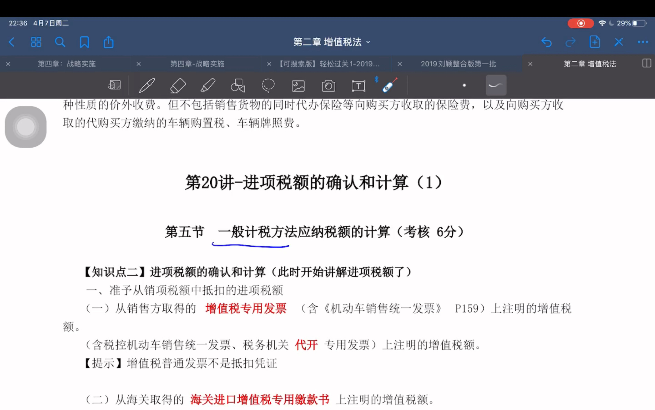
Task: Exit editing mode with the pen-cross icon
Action: (619, 42)
